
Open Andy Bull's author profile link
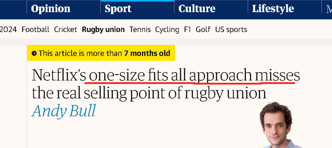pyautogui.click(x=64, y=111)
